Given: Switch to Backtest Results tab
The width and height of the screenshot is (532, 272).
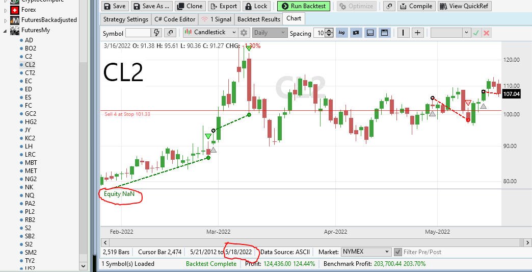Looking at the screenshot, I should click(258, 19).
